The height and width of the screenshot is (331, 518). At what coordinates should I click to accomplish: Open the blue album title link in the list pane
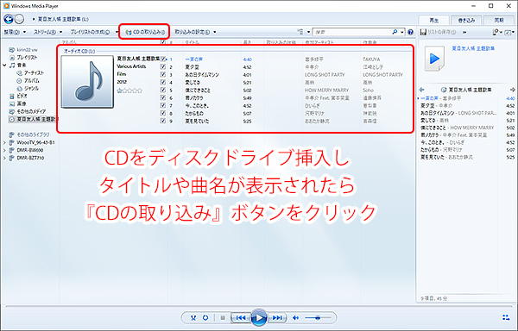(473, 48)
